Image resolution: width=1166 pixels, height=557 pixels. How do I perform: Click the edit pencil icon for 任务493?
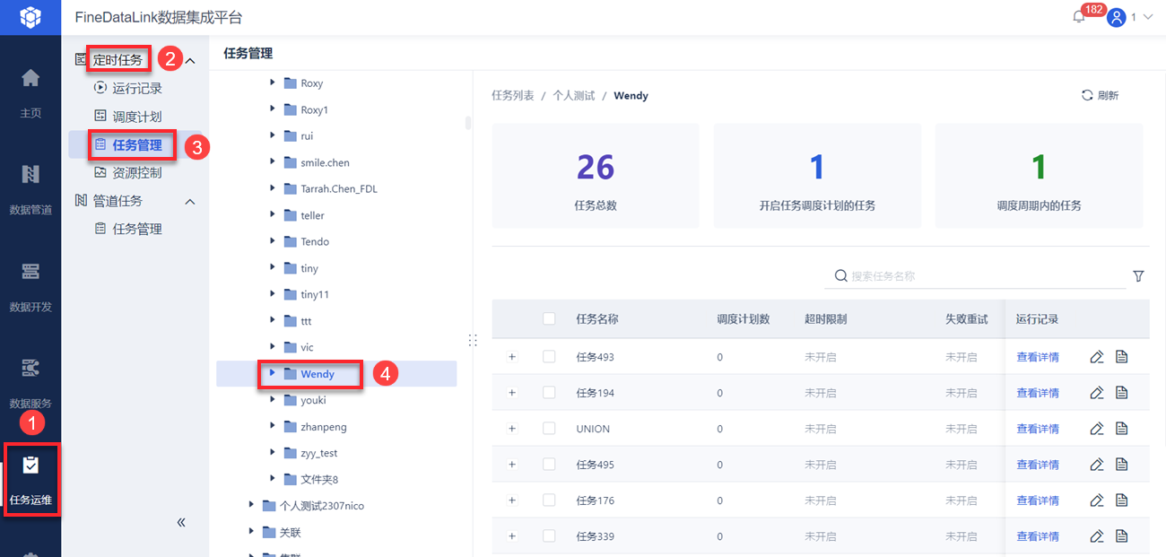[1096, 357]
